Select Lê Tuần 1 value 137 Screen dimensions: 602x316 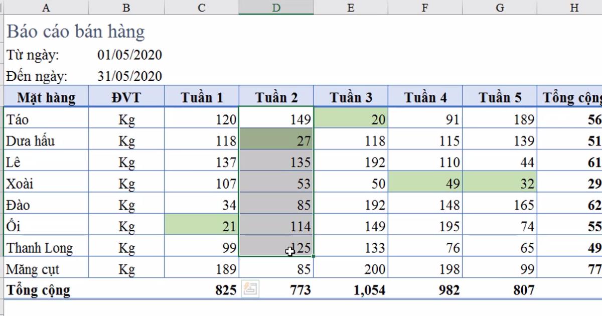tap(202, 161)
